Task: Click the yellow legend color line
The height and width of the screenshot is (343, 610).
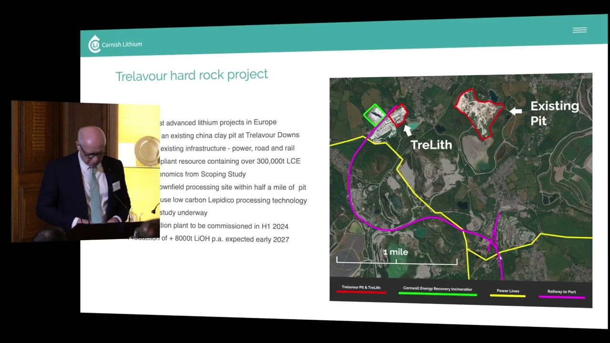Action: 508,296
